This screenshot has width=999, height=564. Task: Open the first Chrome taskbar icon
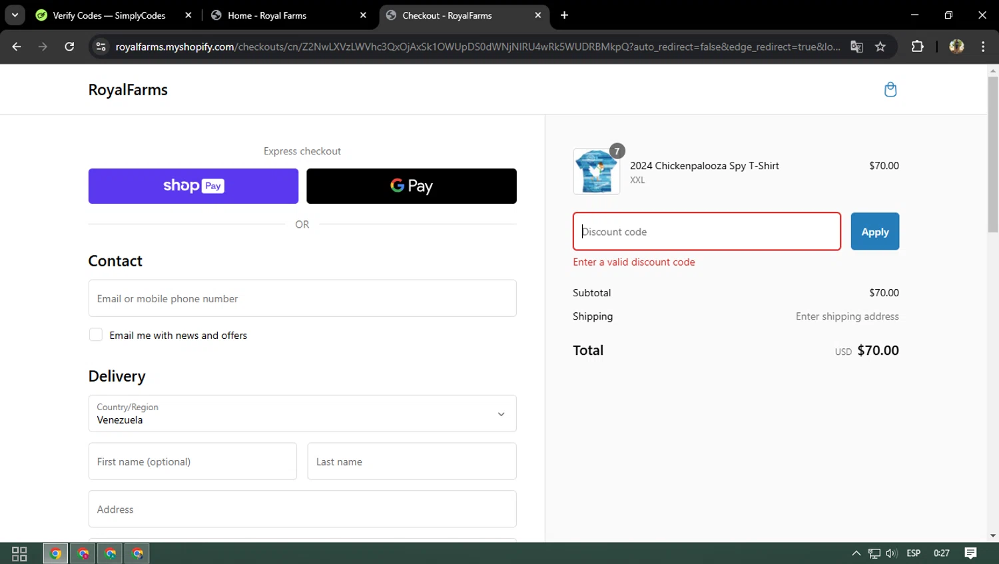click(x=55, y=553)
